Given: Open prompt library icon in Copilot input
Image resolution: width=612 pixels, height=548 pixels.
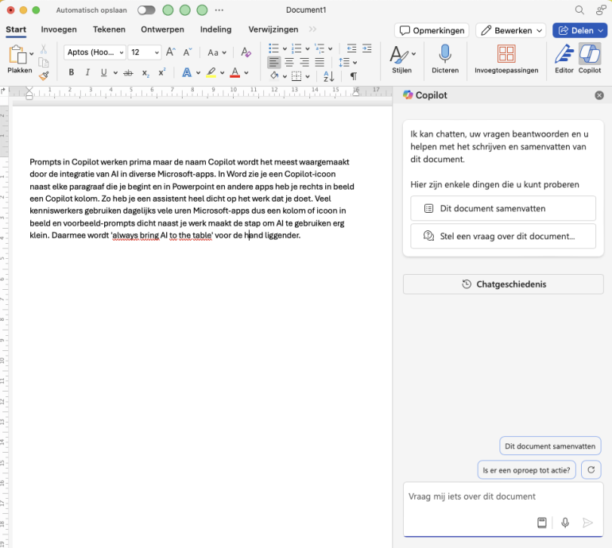Looking at the screenshot, I should (x=542, y=523).
